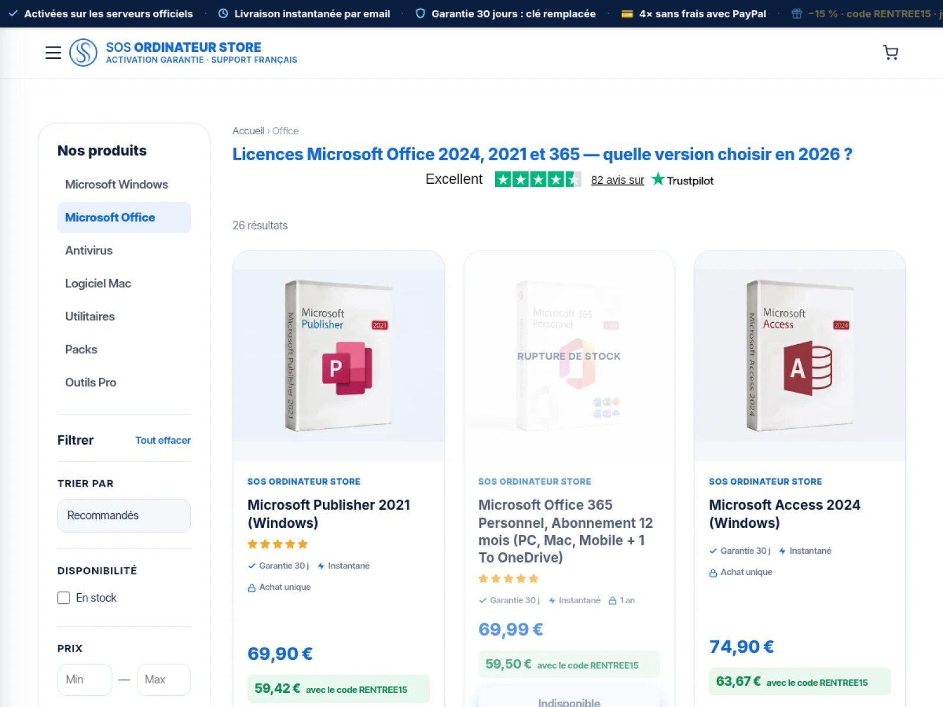
Task: Click lightning icon beside Access Instantané
Action: (782, 551)
